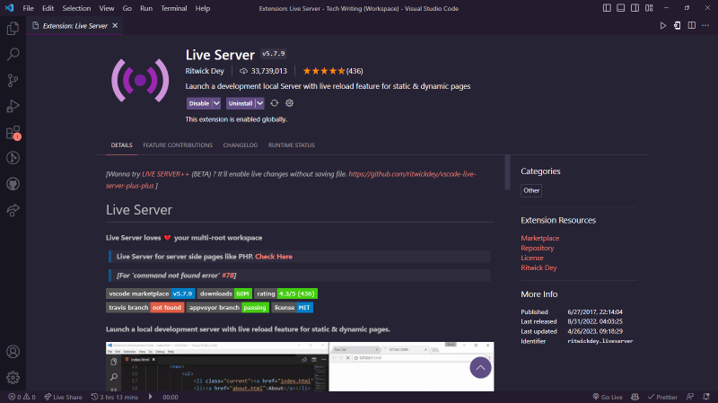Click the details pane vertical scrollbar
Image resolution: width=718 pixels, height=403 pixels.
[x=507, y=172]
